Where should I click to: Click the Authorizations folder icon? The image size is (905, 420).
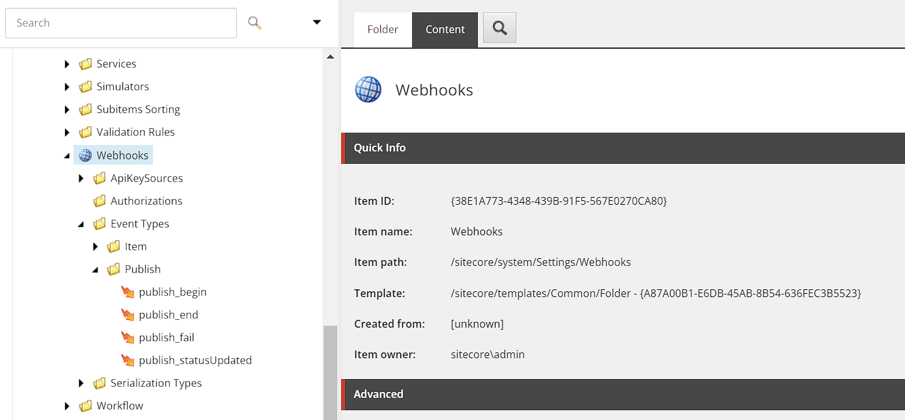pos(99,200)
